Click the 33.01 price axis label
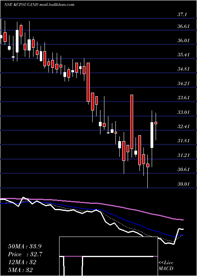Screen dimensions: 197x276 click(183, 112)
